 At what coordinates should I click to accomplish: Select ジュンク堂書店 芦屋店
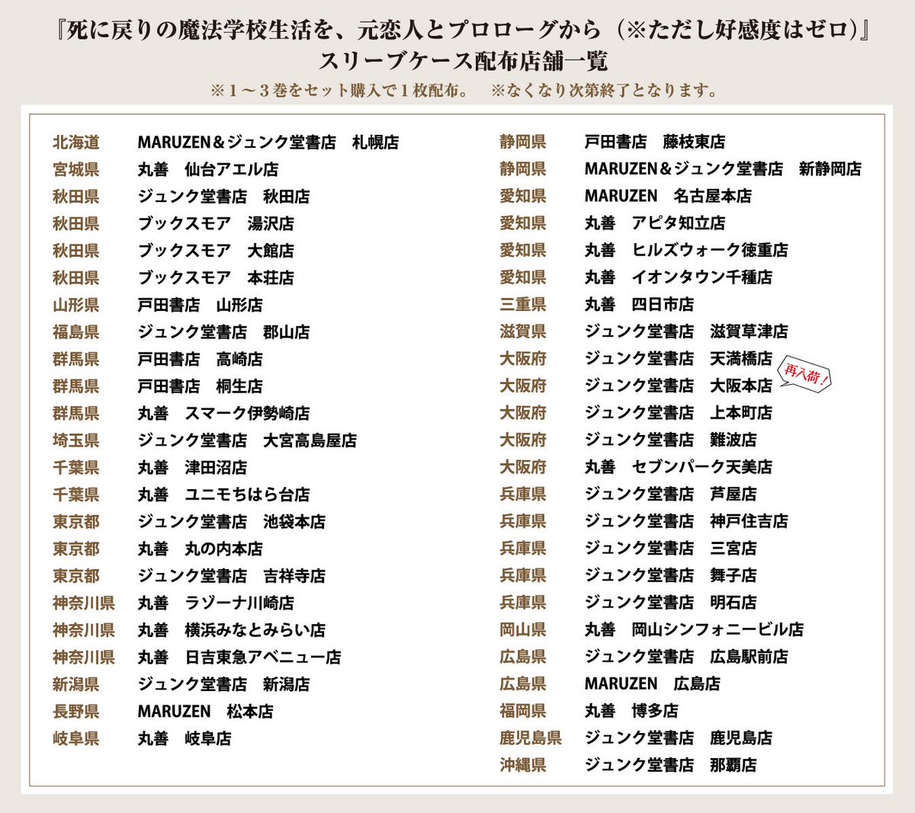point(671,494)
